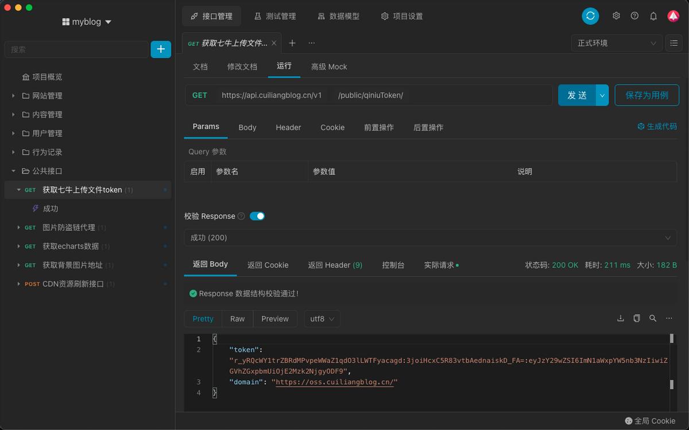
Task: Copy the response using the copy icon
Action: [x=636, y=317]
